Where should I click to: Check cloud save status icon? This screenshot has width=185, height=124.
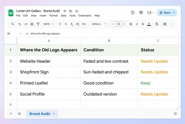point(77,11)
